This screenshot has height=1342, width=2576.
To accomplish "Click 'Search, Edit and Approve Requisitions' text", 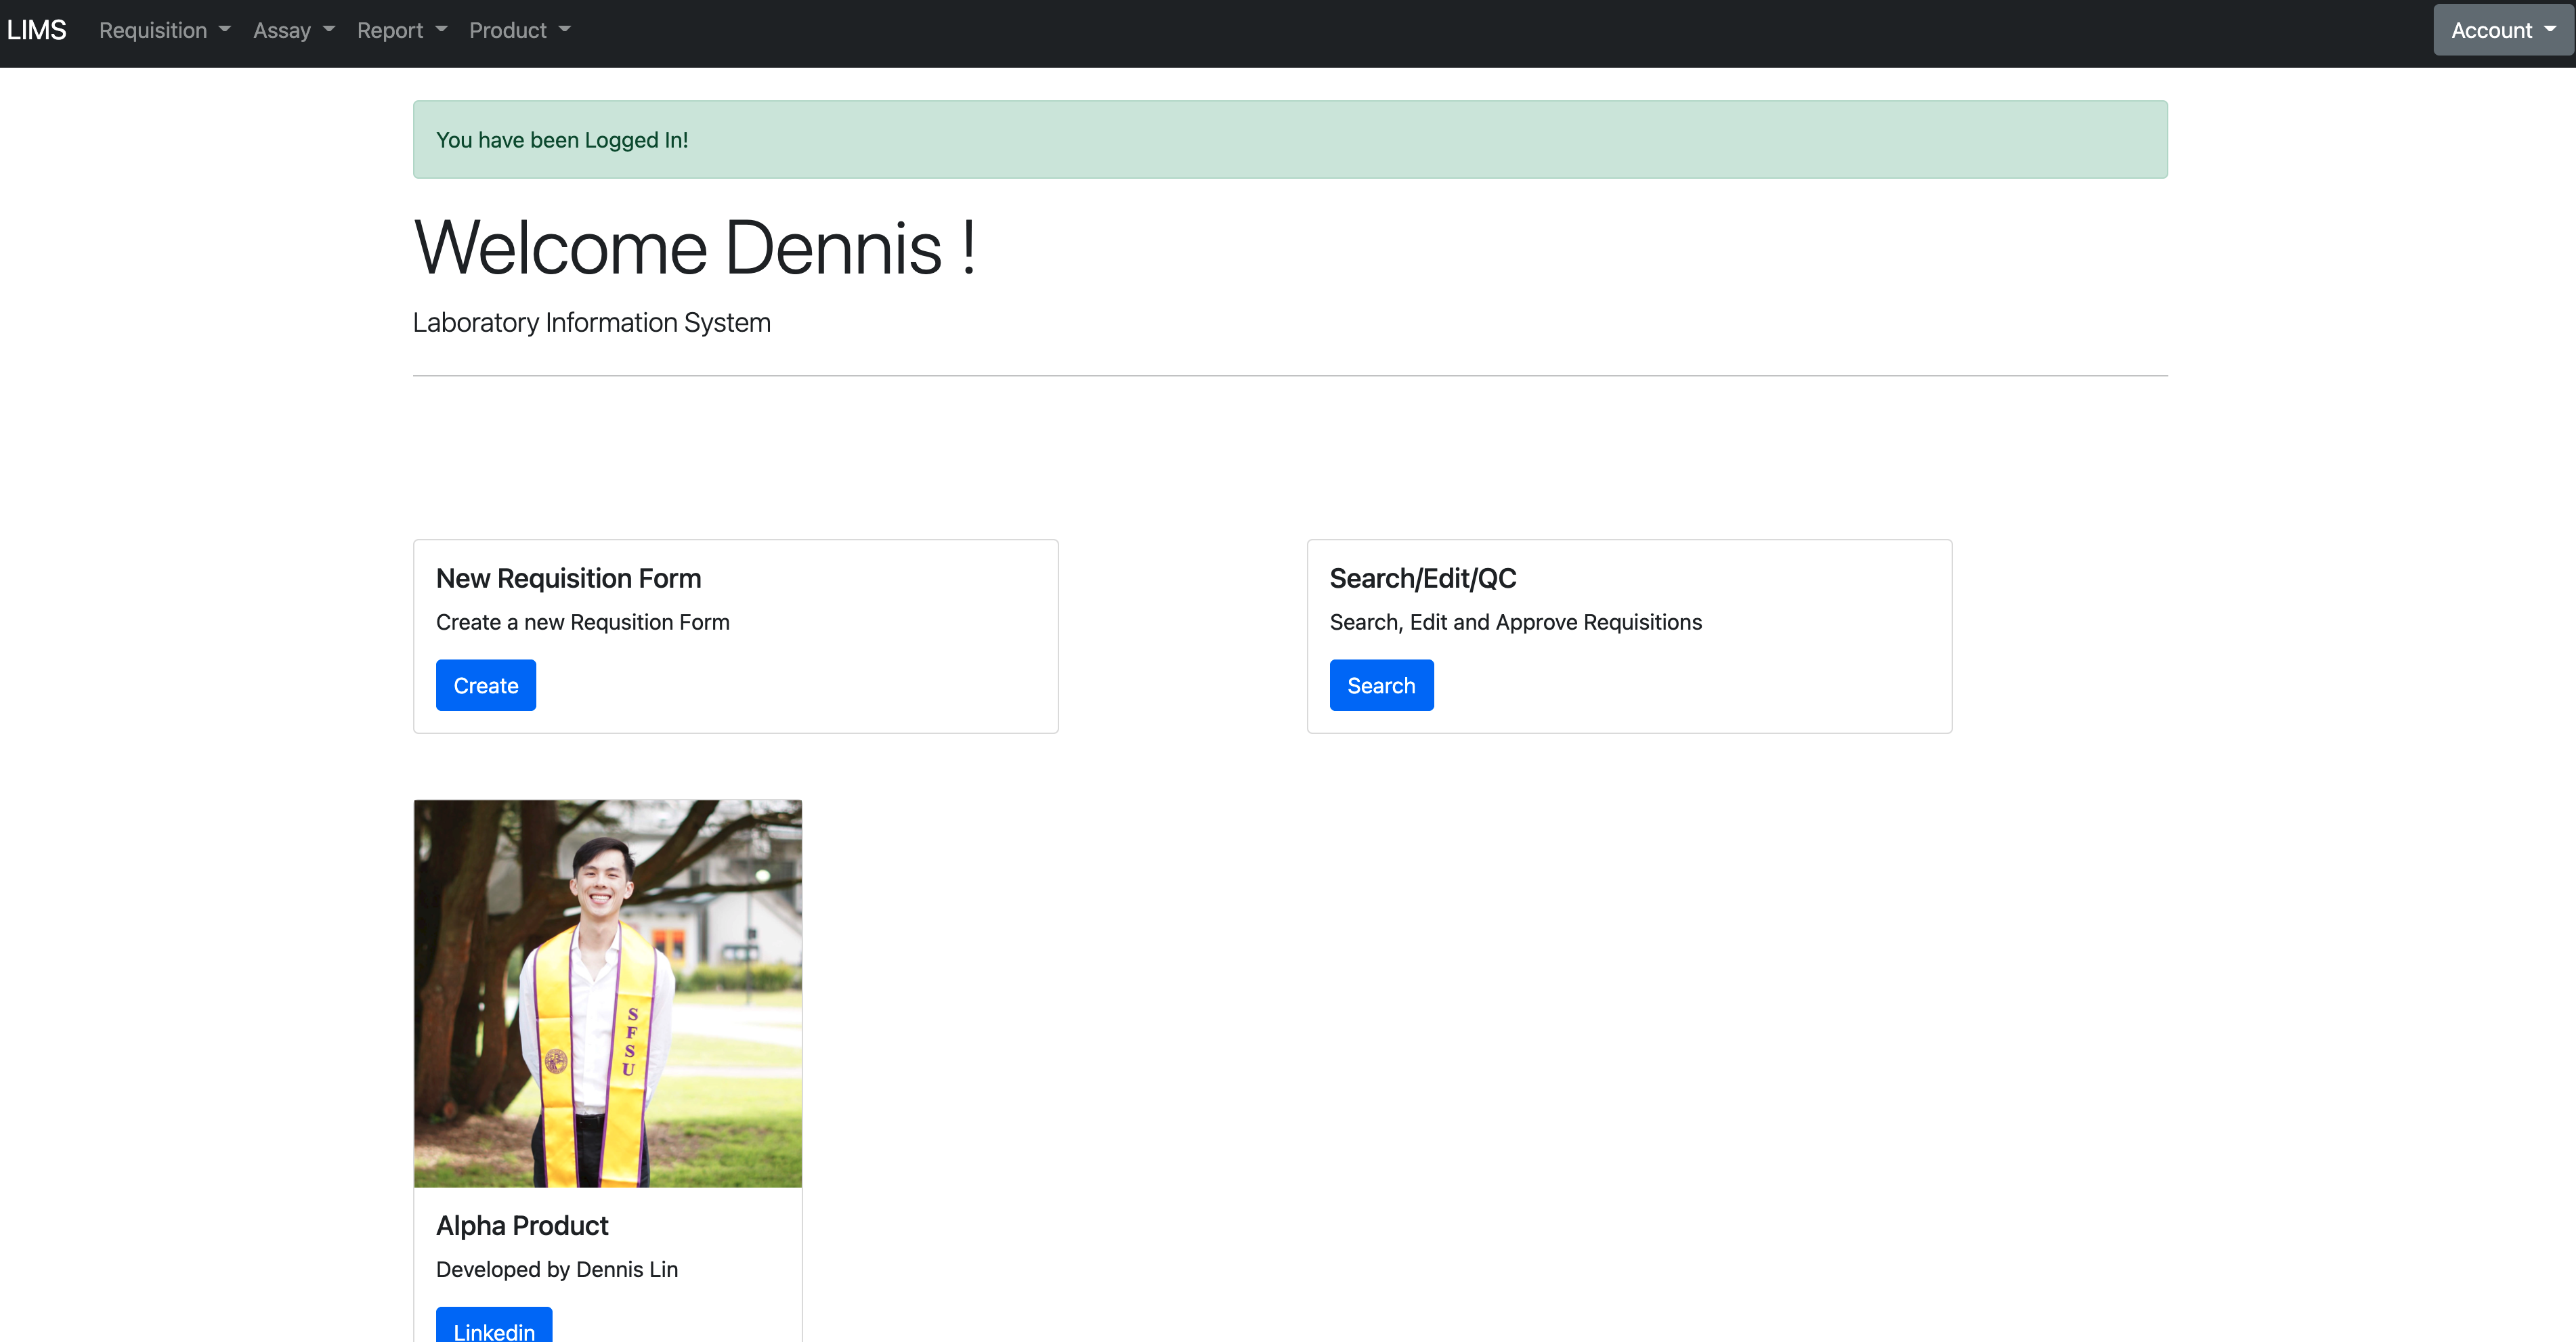I will click(1516, 622).
